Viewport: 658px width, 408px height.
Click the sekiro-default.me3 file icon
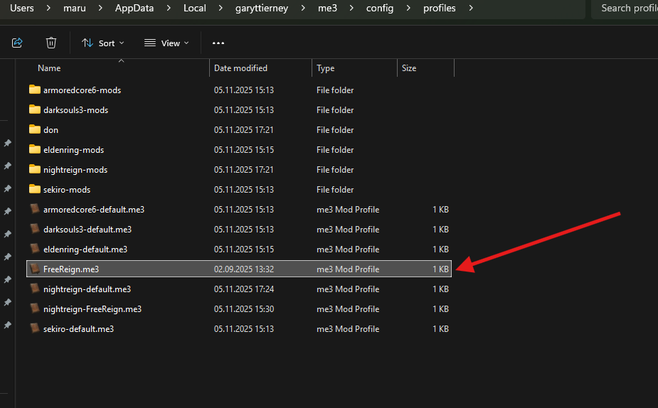click(x=35, y=329)
